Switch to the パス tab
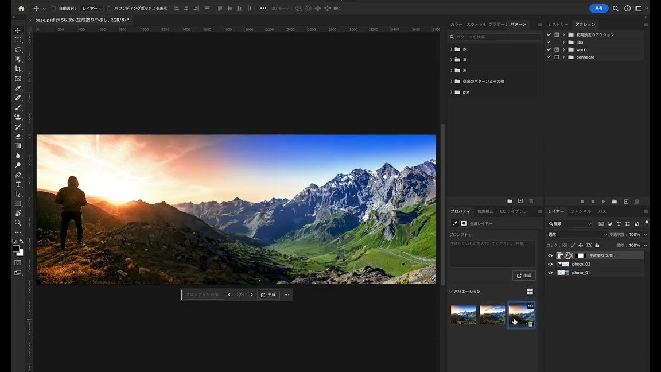This screenshot has width=661, height=372. [602, 211]
